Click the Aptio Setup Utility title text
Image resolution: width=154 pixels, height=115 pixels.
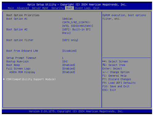[x=77, y=5]
